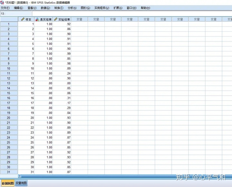The width and height of the screenshot is (232, 187).
Task: Select row header 24
Action: point(9,138)
